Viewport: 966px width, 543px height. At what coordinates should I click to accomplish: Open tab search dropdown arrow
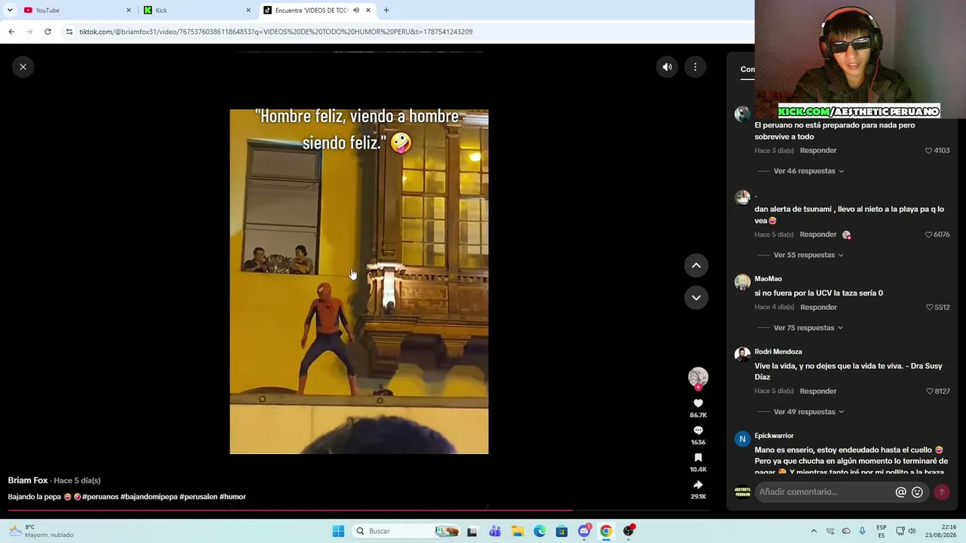coord(10,11)
